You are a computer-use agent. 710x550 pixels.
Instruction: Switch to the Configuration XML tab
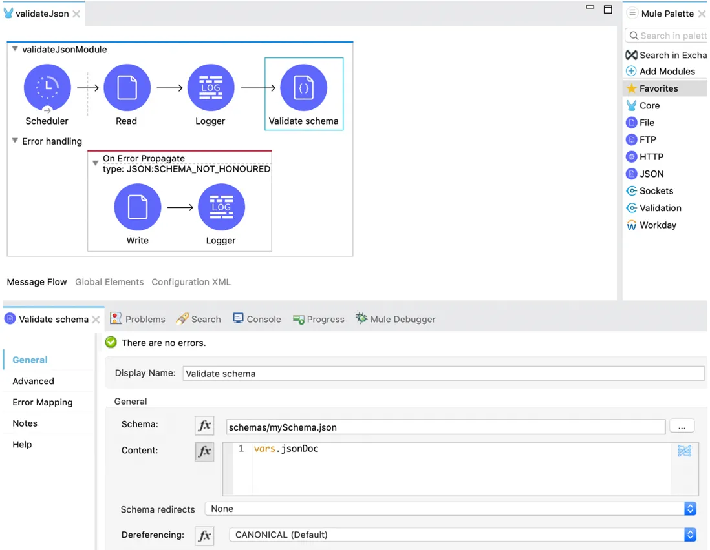point(191,282)
